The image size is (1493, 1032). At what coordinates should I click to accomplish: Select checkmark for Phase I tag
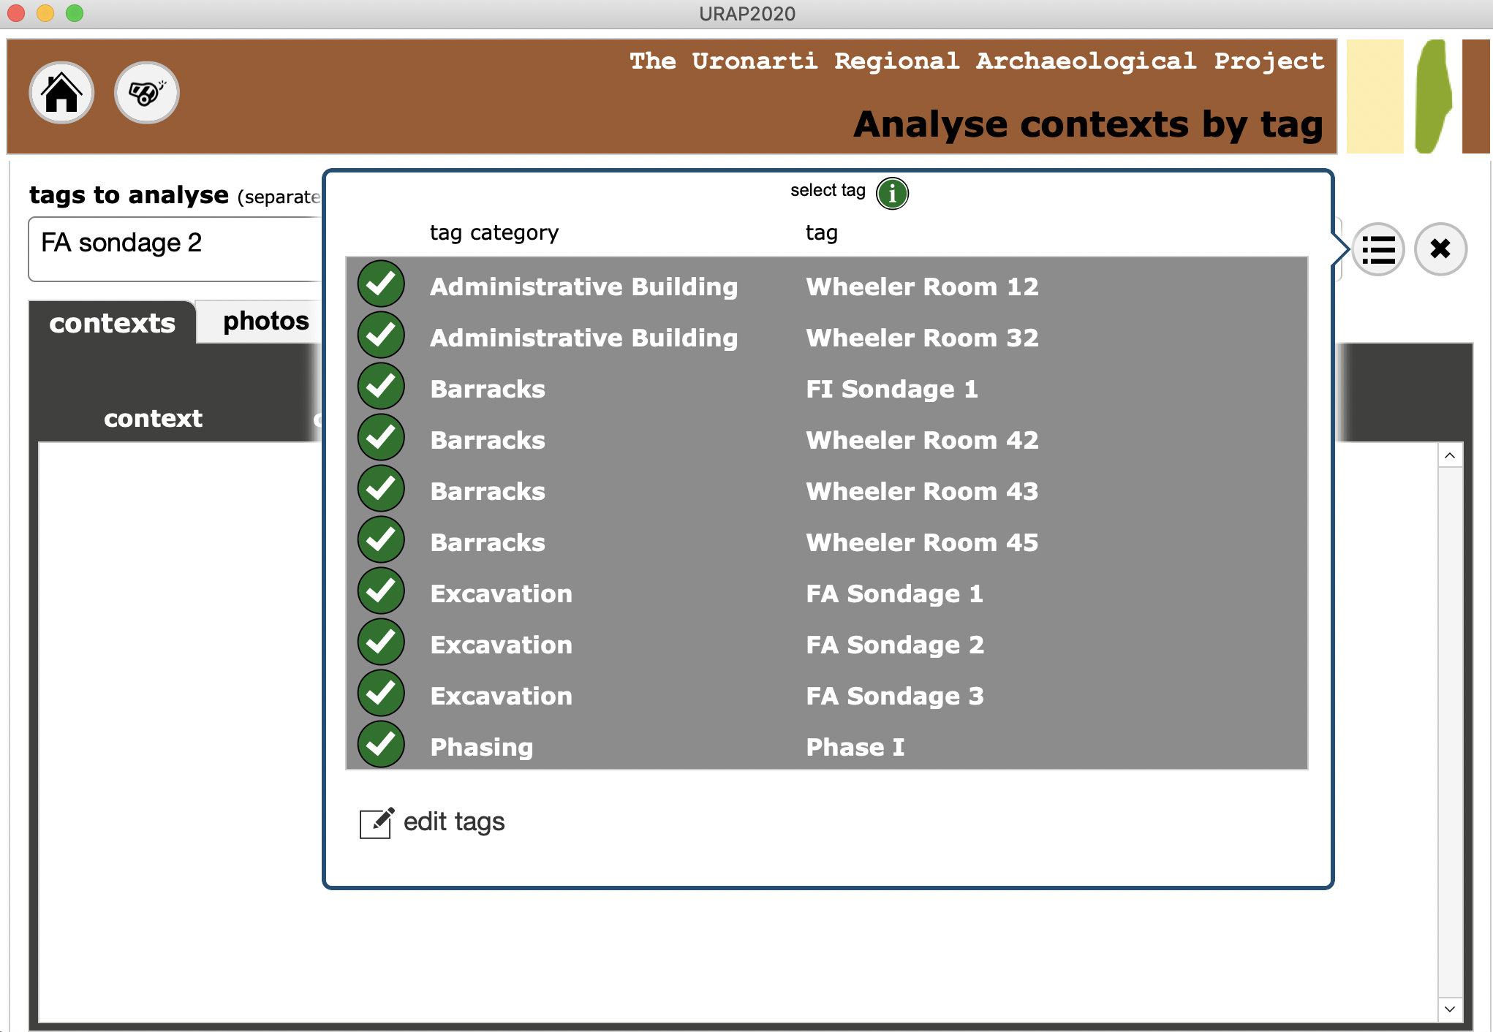381,745
